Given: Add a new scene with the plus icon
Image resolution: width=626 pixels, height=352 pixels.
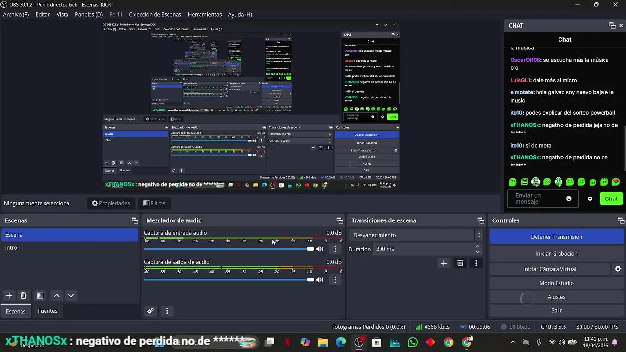Looking at the screenshot, I should (9, 296).
